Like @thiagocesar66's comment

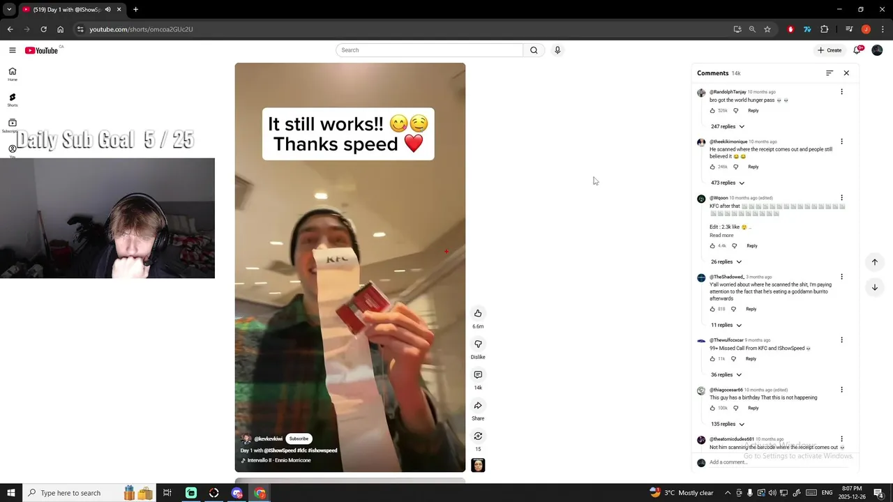[712, 409]
